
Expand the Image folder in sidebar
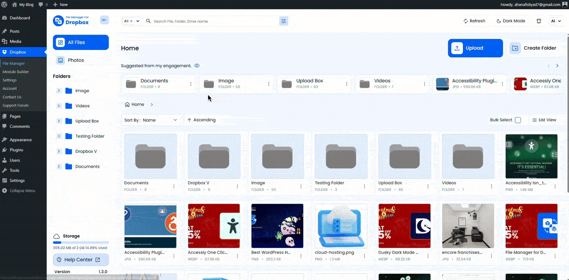point(59,91)
